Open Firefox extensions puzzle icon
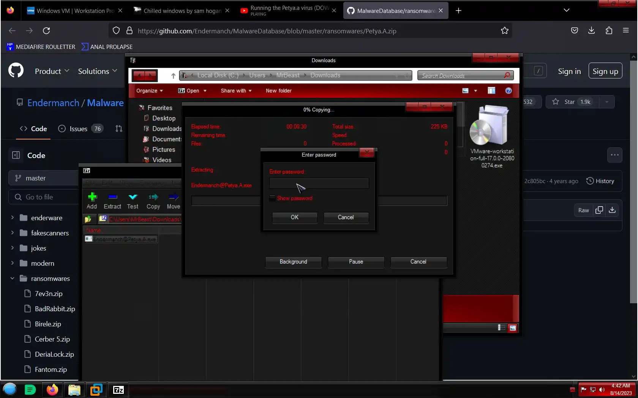 click(609, 31)
